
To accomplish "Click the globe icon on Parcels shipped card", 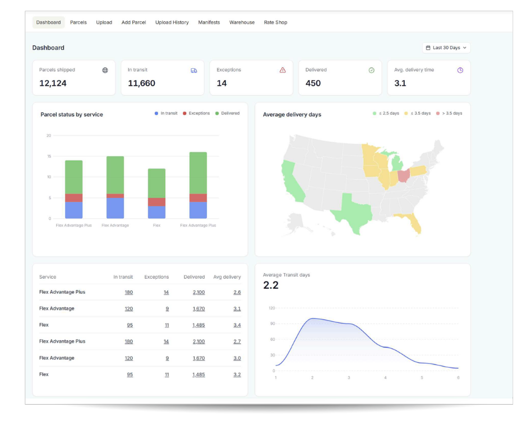I will pyautogui.click(x=105, y=70).
